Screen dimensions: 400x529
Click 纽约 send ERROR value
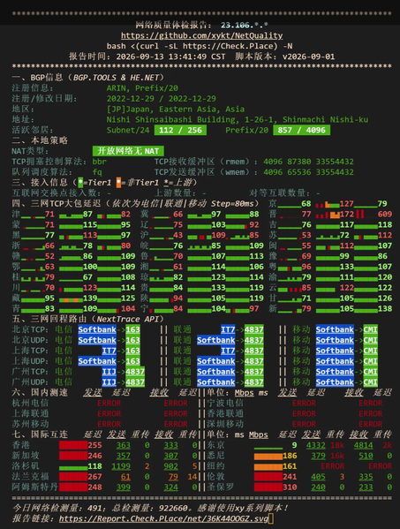point(332,466)
